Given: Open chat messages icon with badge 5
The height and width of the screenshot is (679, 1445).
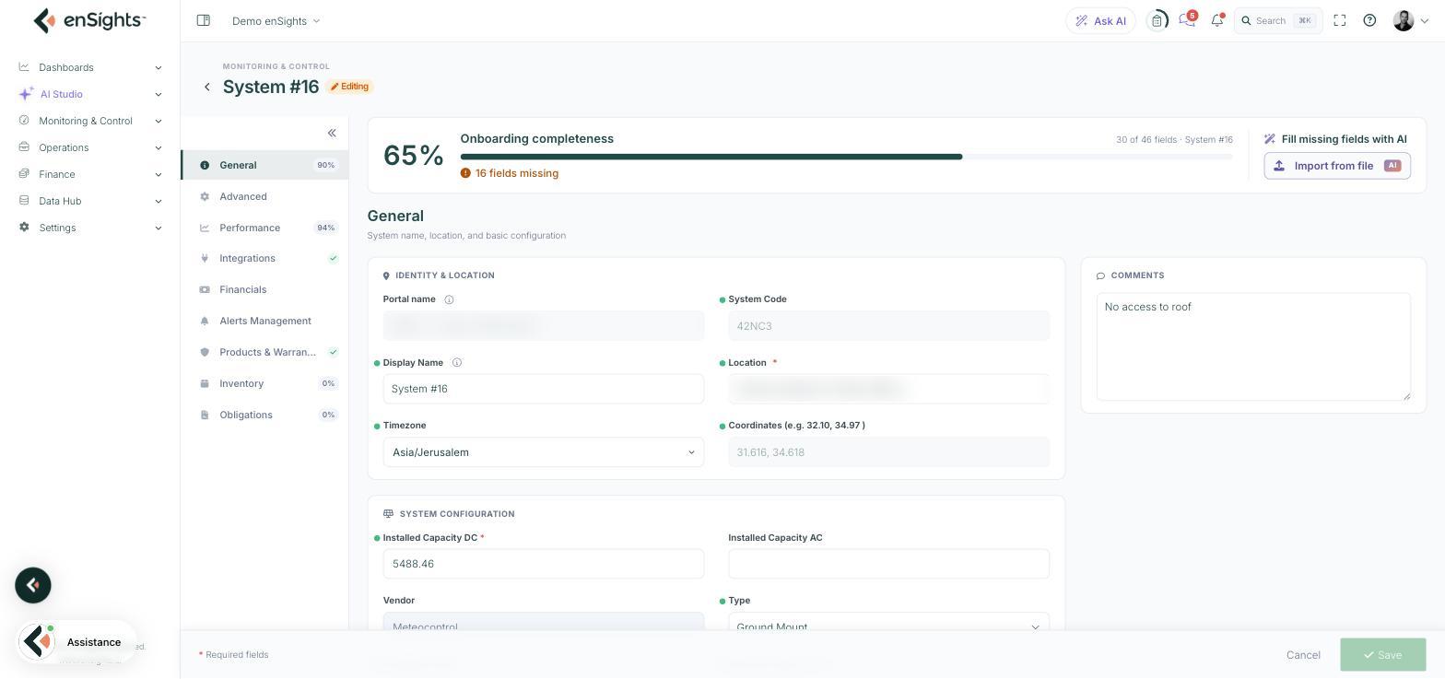Looking at the screenshot, I should [1187, 20].
